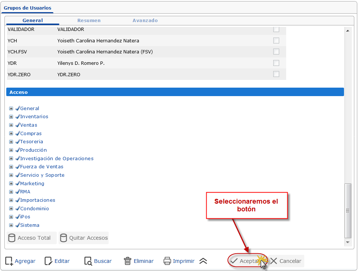This screenshot has width=358, height=271.
Task: Expand the Compras tree node
Action: [x=11, y=133]
